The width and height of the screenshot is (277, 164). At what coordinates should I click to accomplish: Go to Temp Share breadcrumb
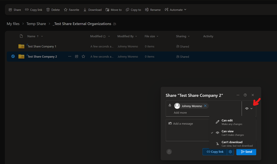click(x=36, y=24)
